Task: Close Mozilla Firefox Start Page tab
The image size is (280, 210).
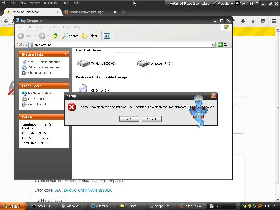Action: pyautogui.click(x=115, y=12)
